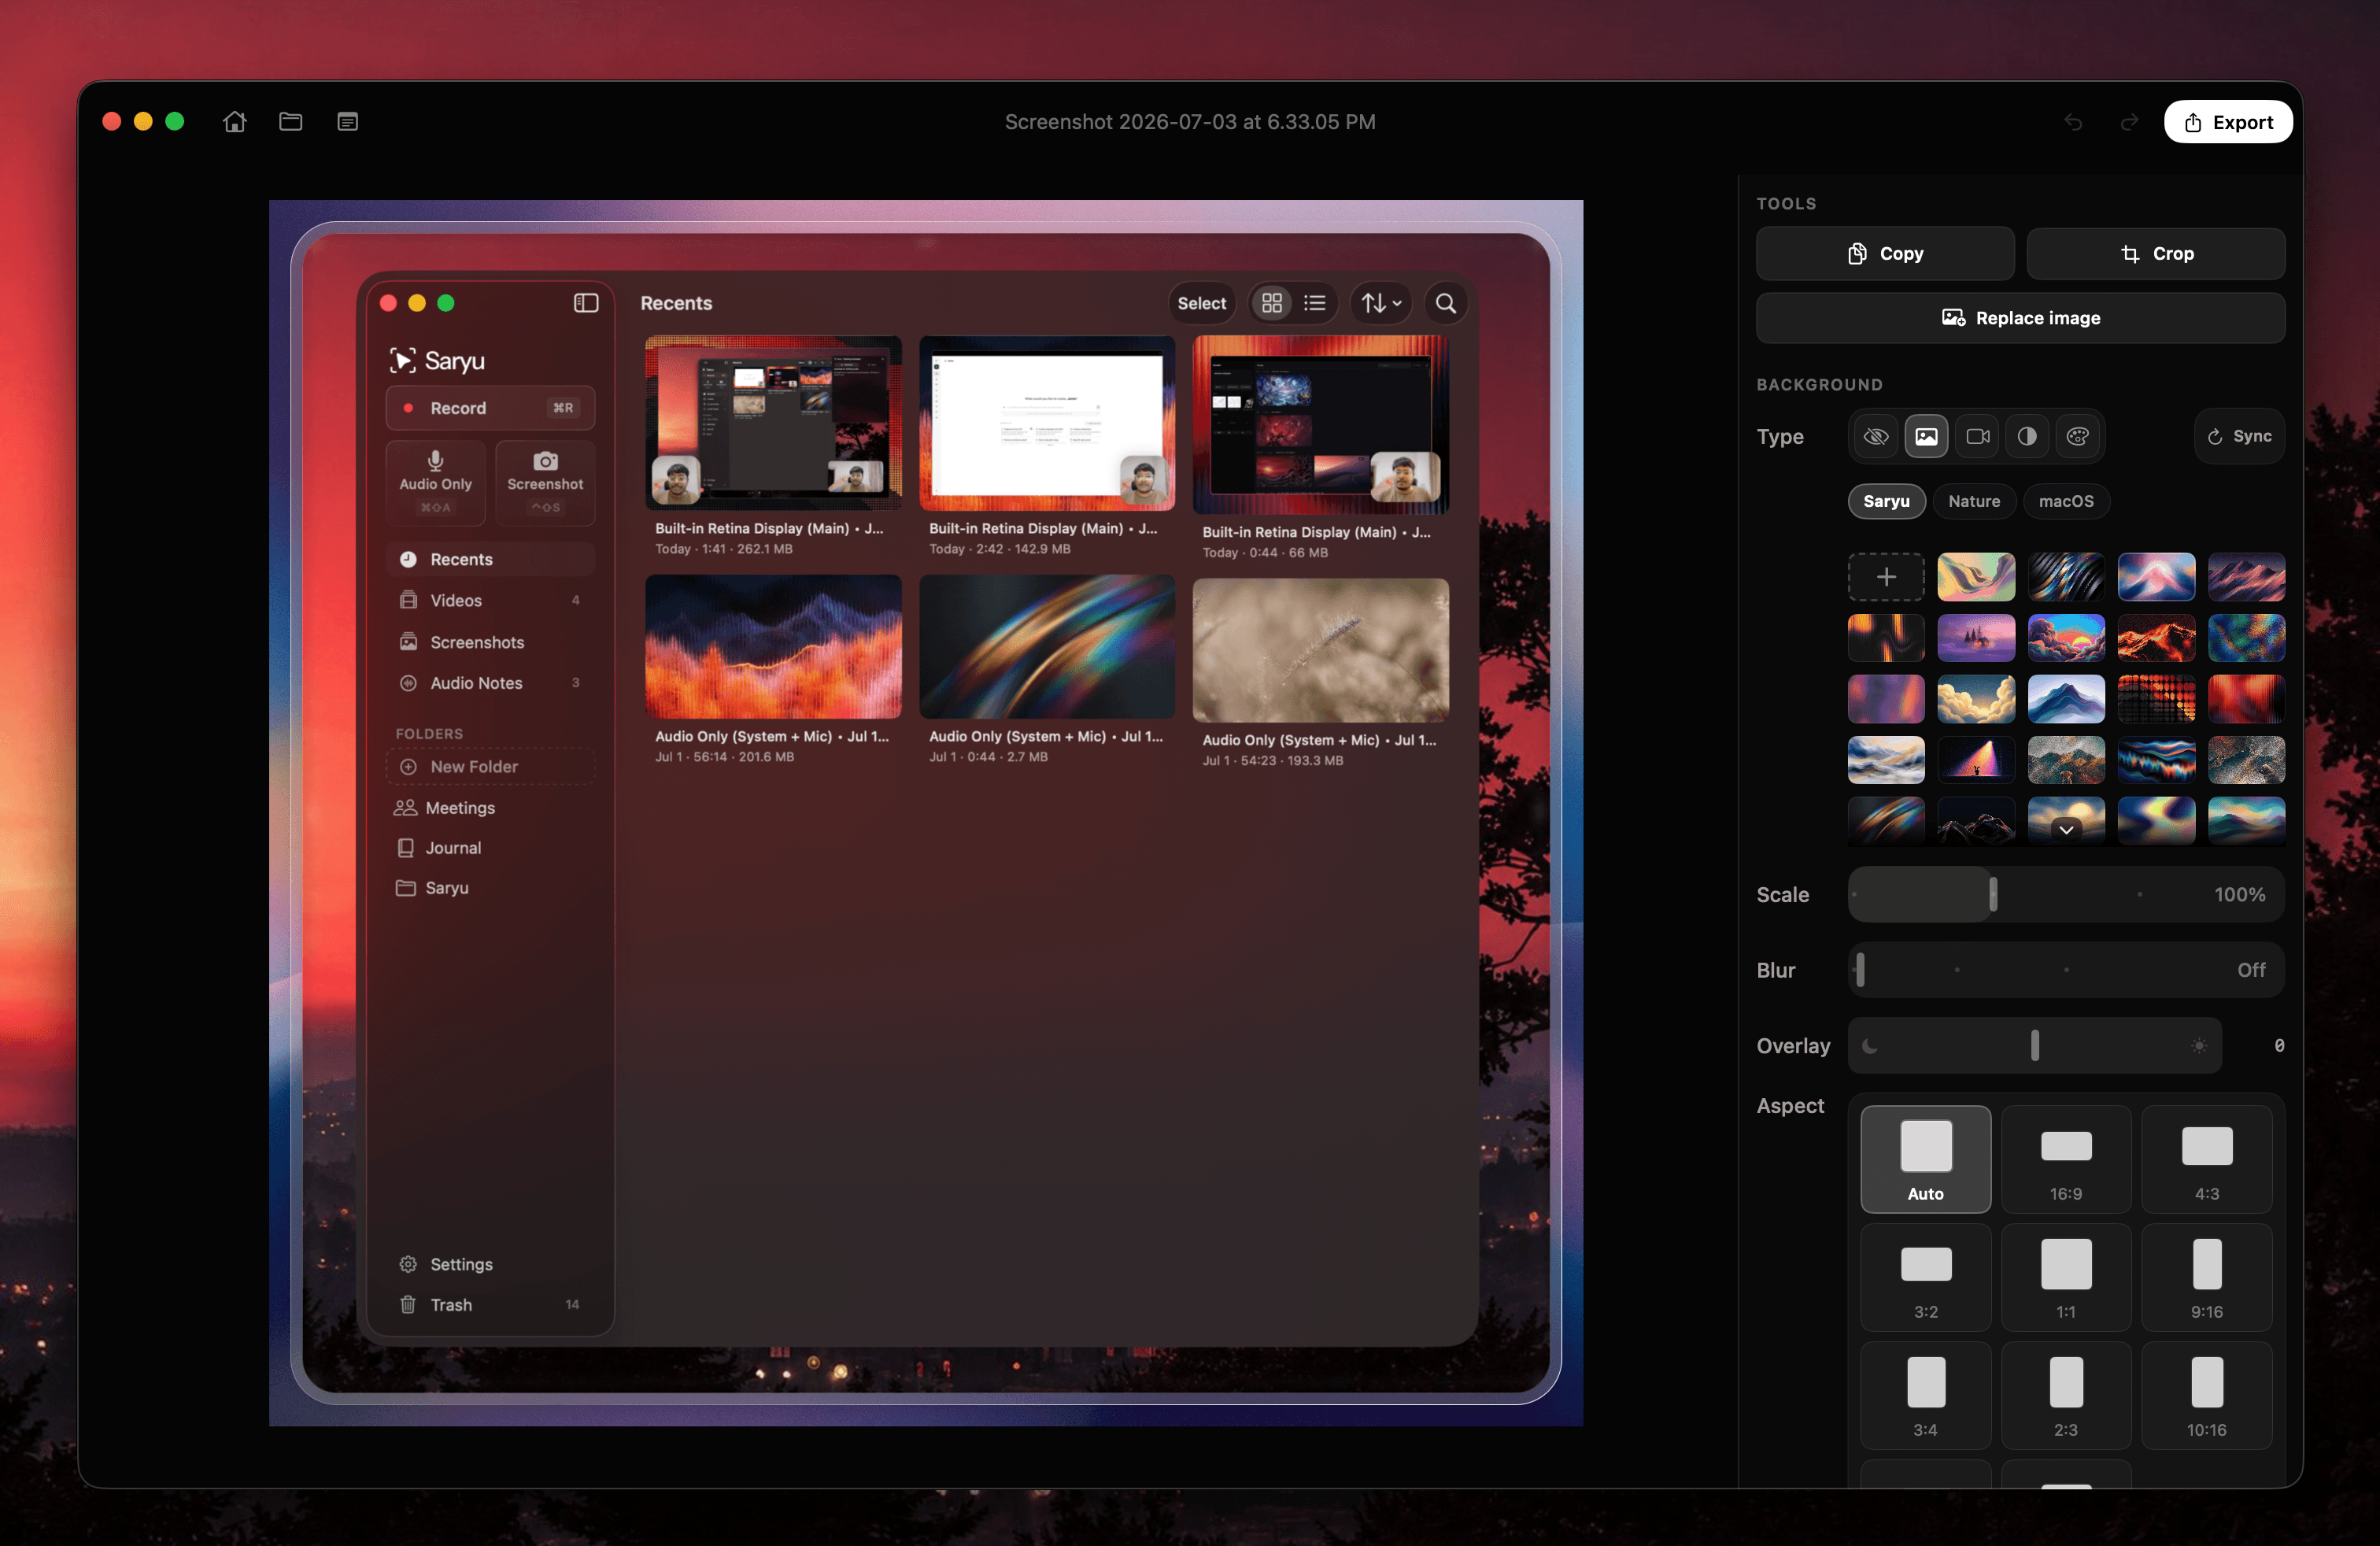Pick the orange dot grid wallpaper
This screenshot has width=2380, height=1546.
2156,699
